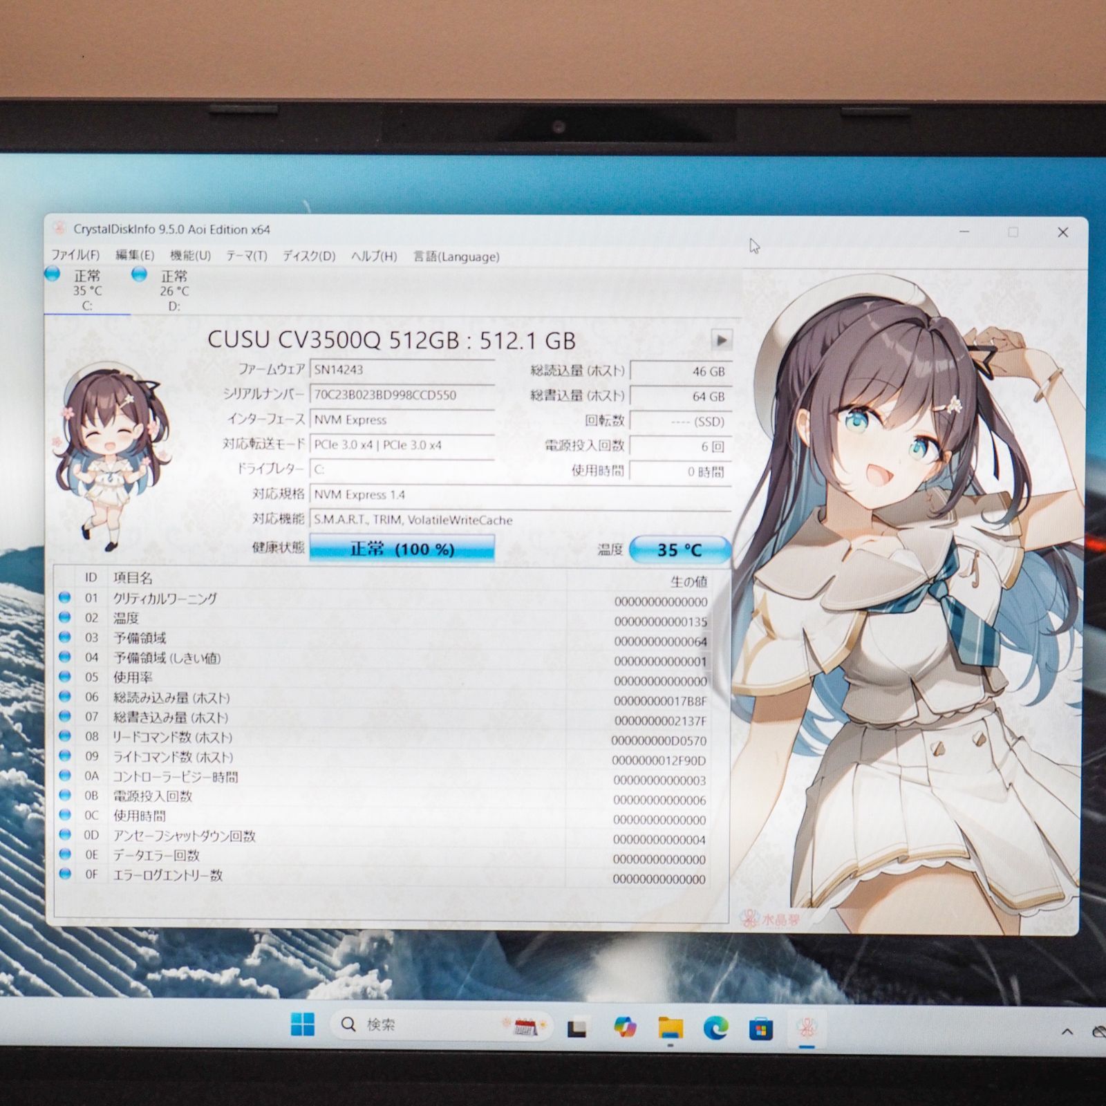This screenshot has height=1106, width=1106.
Task: Open the ヘルプ(H) menu
Action: click(x=374, y=256)
